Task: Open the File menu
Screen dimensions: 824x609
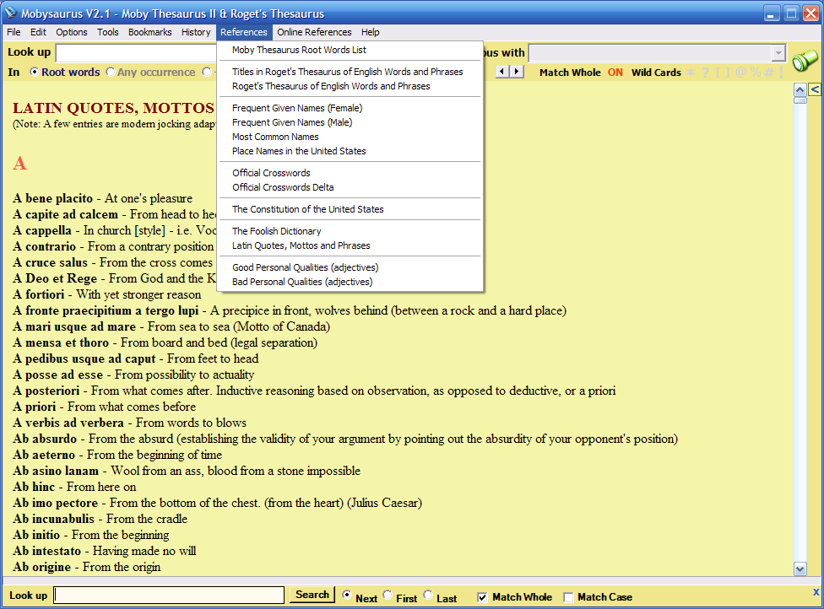Action: [14, 32]
